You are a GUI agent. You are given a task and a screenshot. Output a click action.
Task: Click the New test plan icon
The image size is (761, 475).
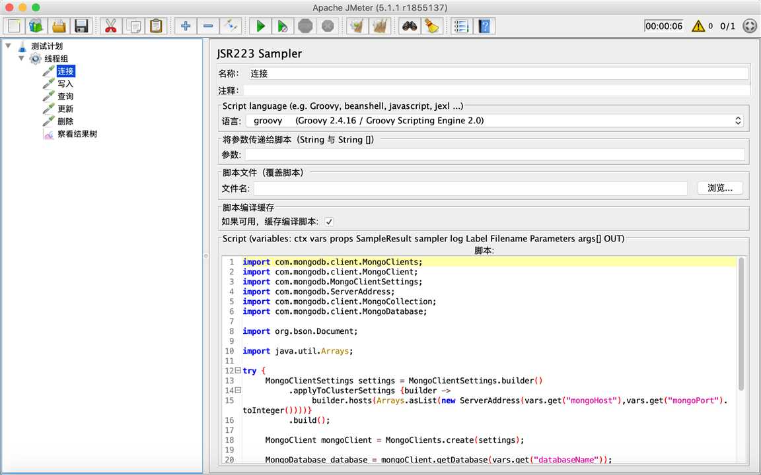point(14,26)
